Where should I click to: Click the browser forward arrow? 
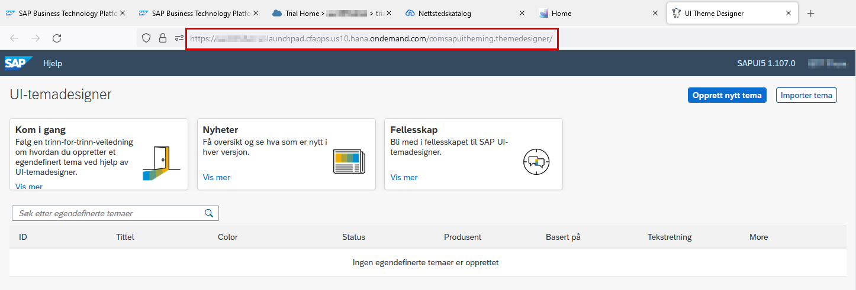tap(36, 38)
